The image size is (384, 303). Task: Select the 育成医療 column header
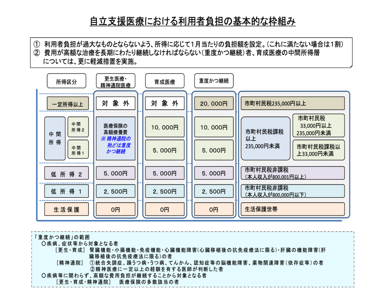[165, 81]
